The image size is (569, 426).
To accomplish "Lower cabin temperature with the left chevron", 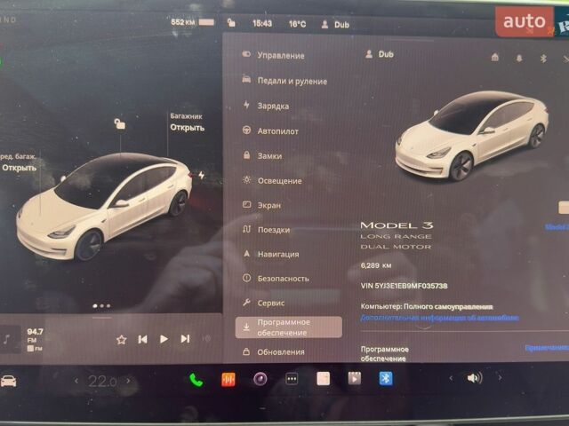I will 76,381.
